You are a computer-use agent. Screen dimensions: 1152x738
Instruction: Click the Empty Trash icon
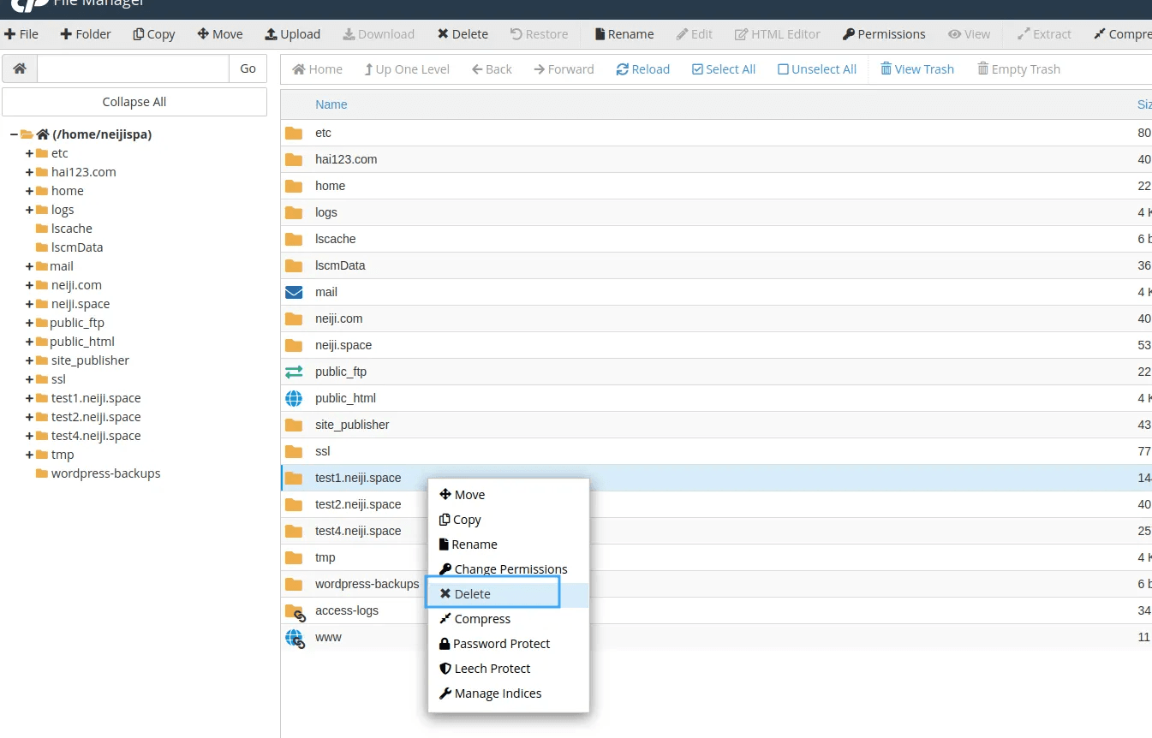pyautogui.click(x=1018, y=68)
